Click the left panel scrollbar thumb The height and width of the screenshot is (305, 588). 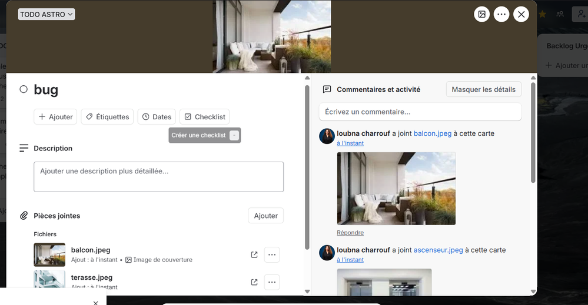click(307, 167)
